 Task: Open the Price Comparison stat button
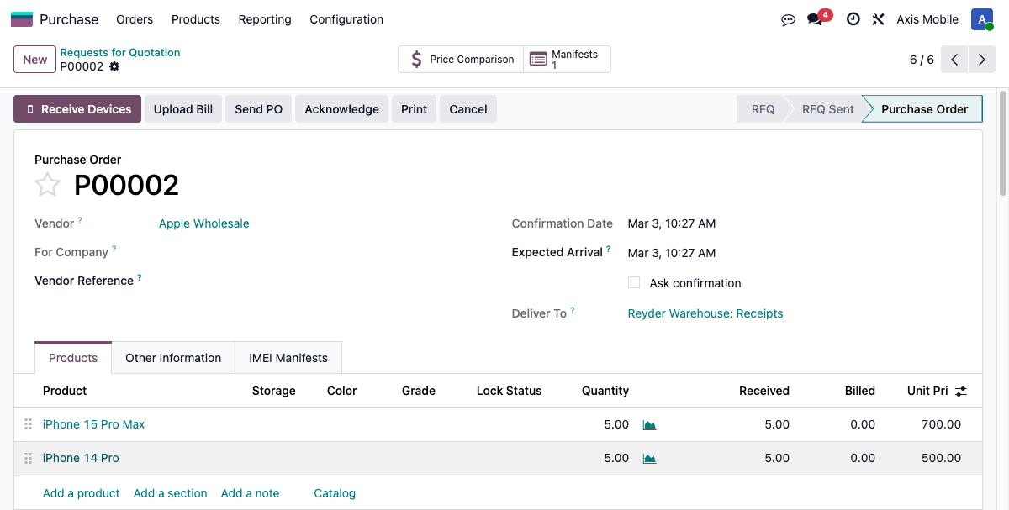[461, 60]
